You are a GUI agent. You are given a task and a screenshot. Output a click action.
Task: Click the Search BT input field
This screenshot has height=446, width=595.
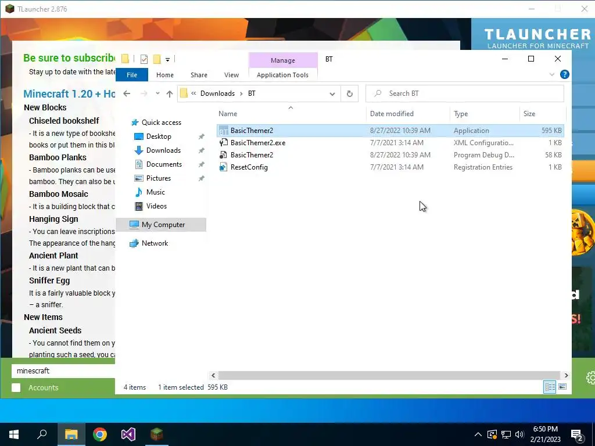tap(464, 93)
